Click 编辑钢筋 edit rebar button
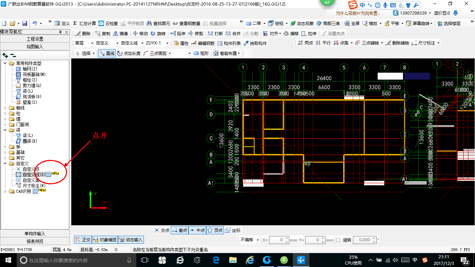The height and width of the screenshot is (267, 475). tap(203, 43)
